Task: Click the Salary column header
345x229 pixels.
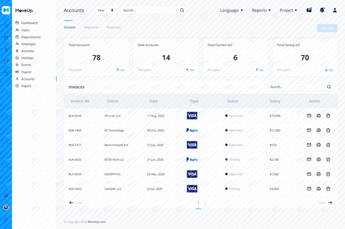Action: (275, 101)
